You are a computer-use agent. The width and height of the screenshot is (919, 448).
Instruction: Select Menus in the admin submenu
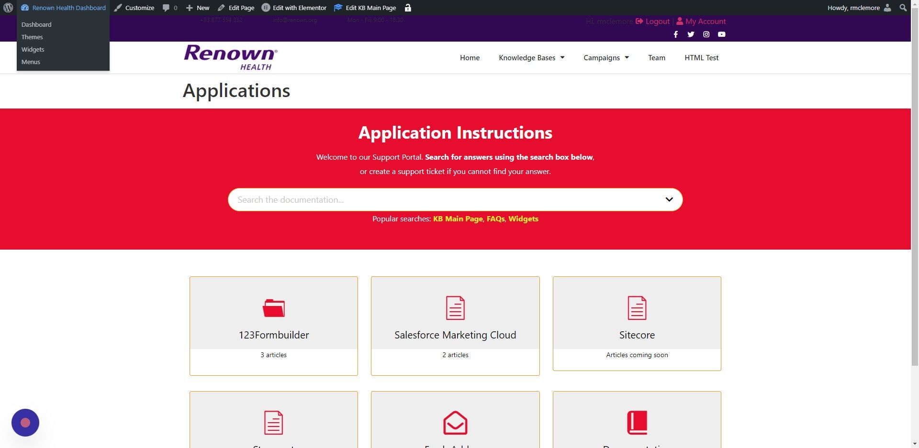tap(31, 62)
